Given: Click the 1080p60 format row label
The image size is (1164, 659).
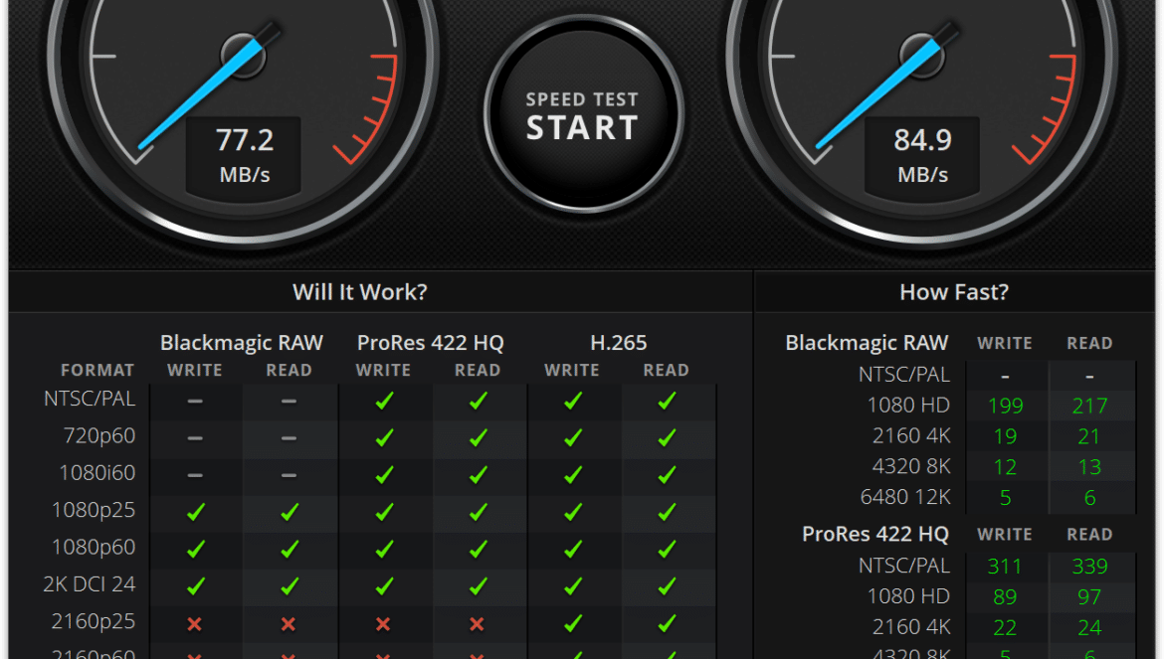Looking at the screenshot, I should click(94, 547).
